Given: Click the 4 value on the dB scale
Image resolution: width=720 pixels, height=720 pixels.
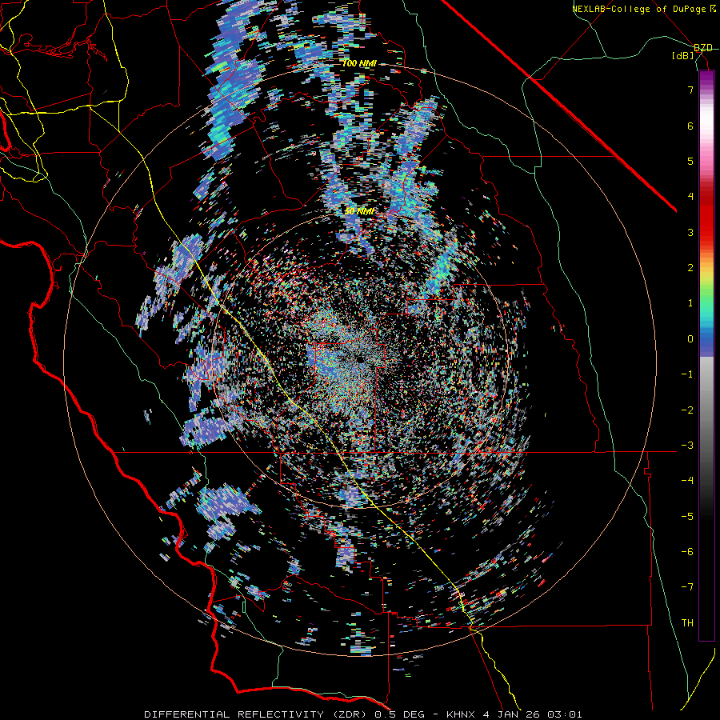Looking at the screenshot, I should tap(690, 197).
